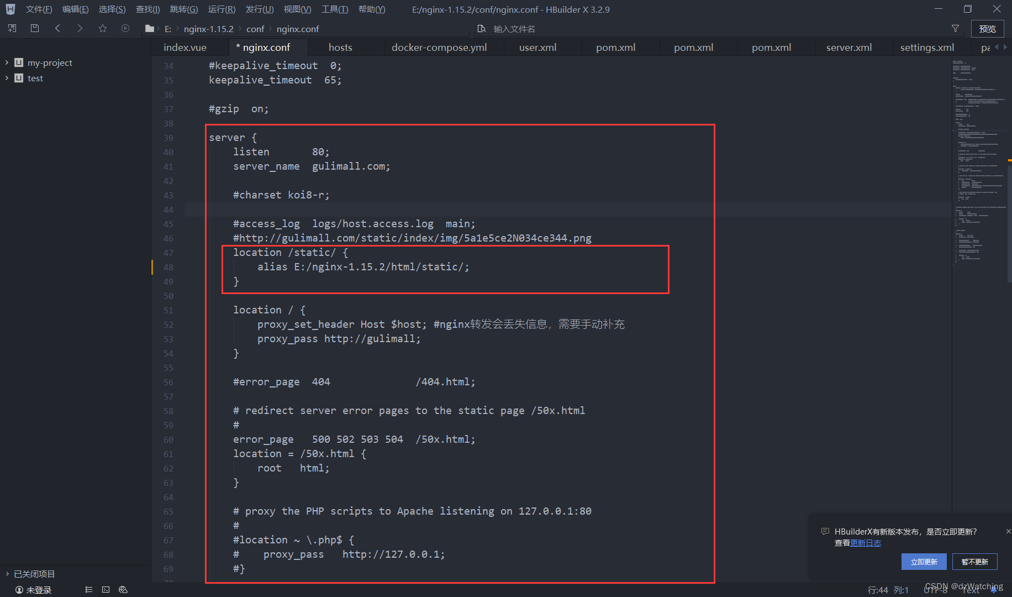Click the 未登录 login text
This screenshot has height=597, width=1012.
point(39,590)
